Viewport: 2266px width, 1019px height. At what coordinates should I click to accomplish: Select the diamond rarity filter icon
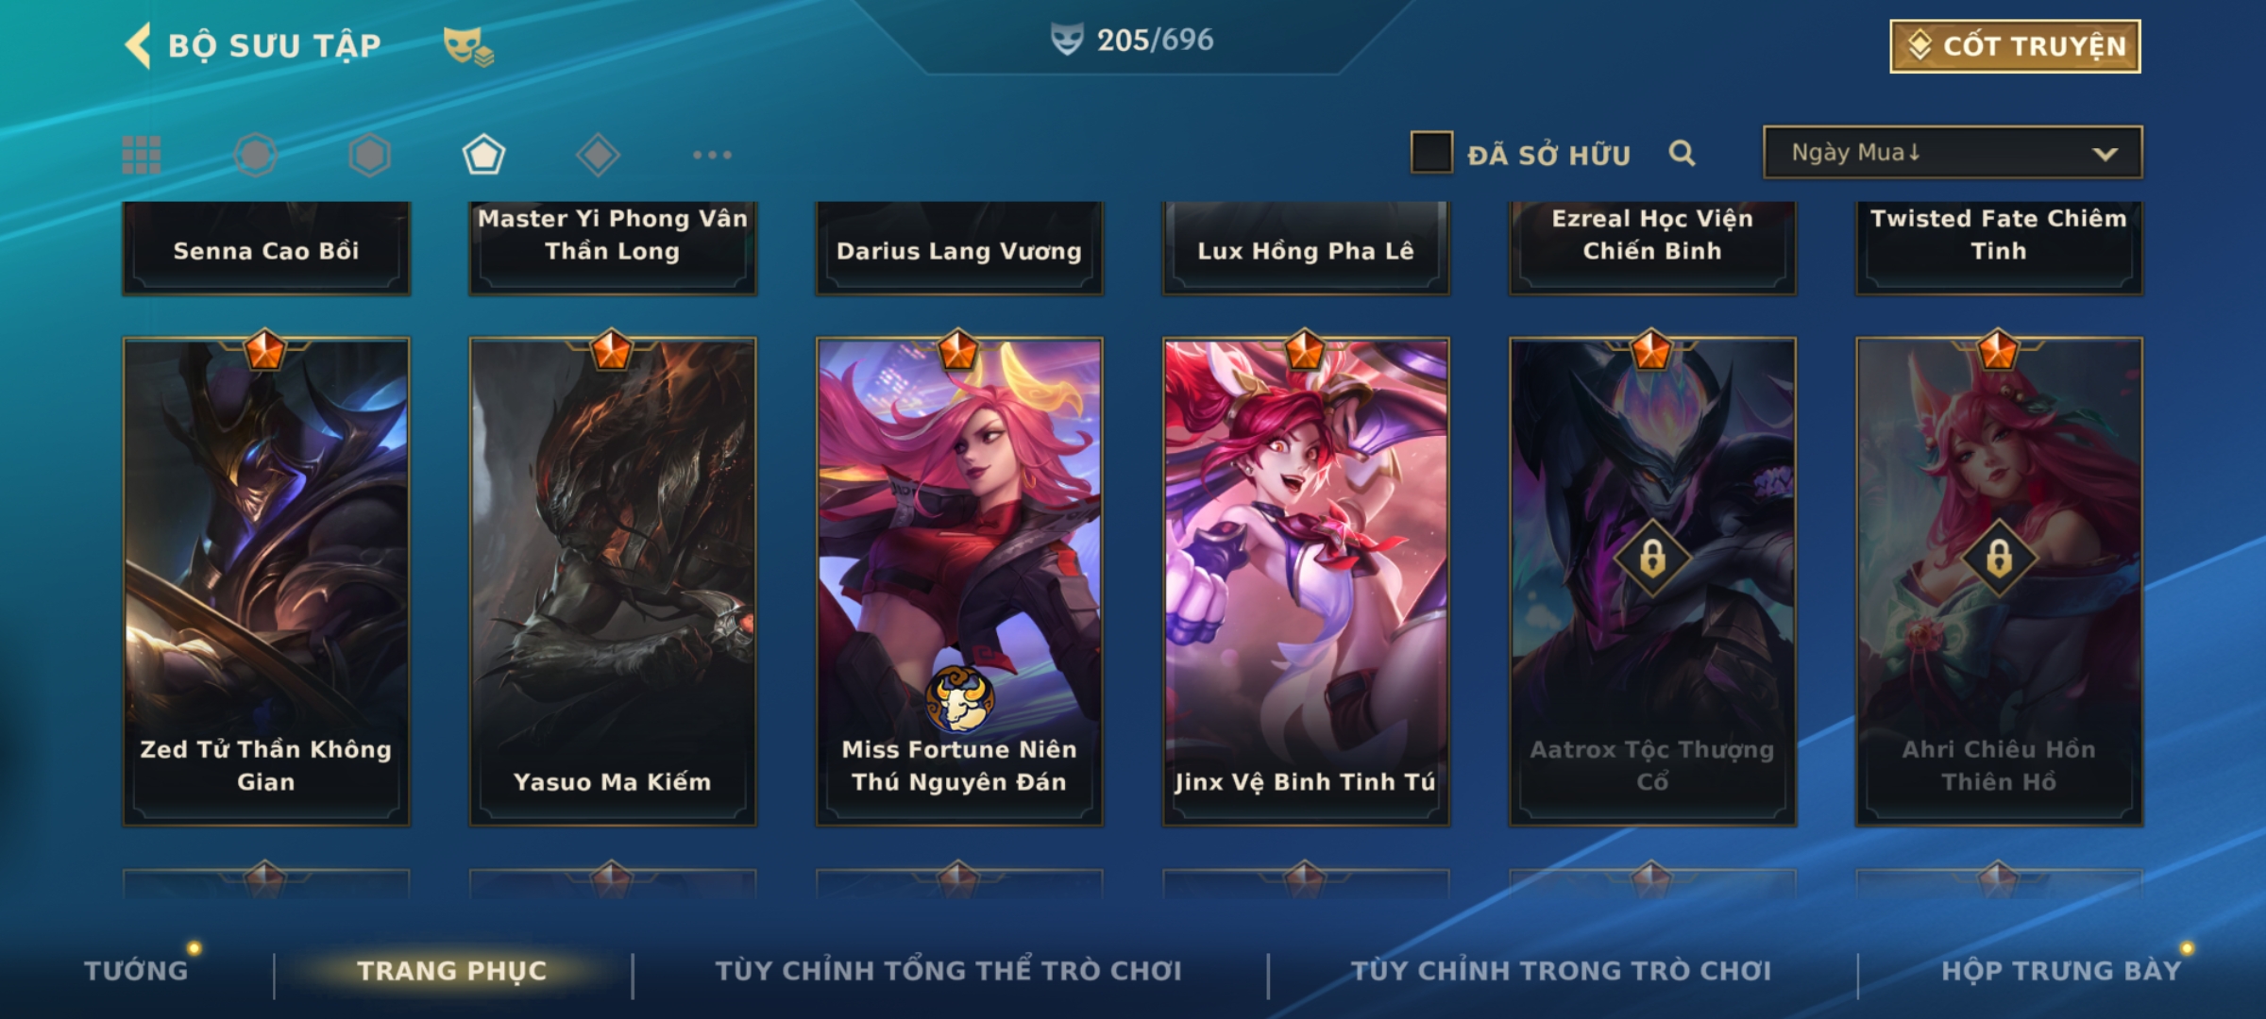[x=598, y=155]
